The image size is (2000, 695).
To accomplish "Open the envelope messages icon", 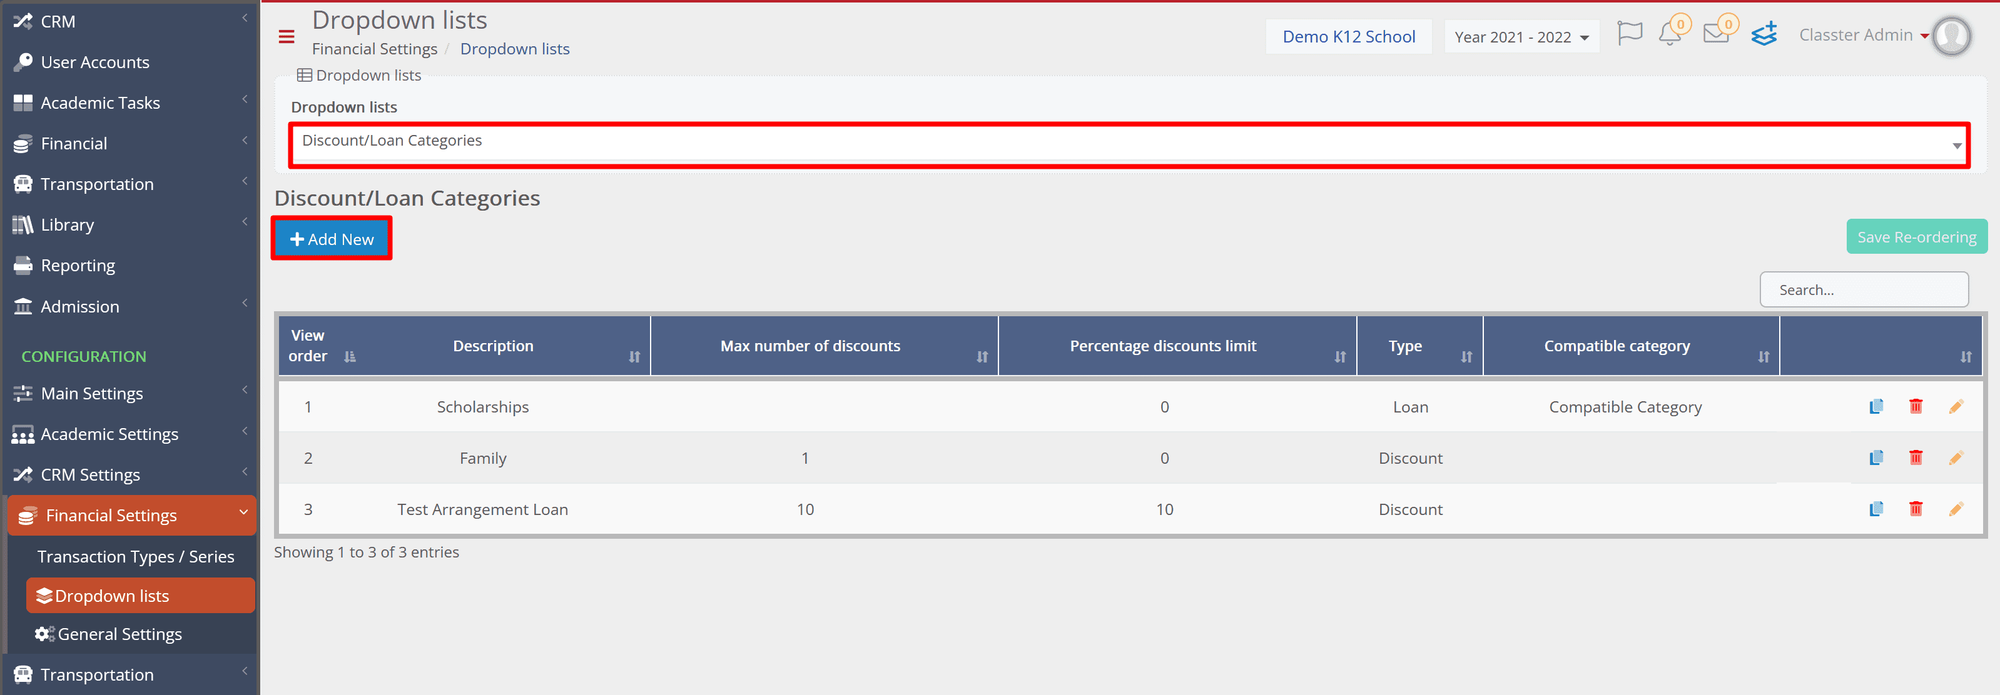I will [x=1716, y=34].
